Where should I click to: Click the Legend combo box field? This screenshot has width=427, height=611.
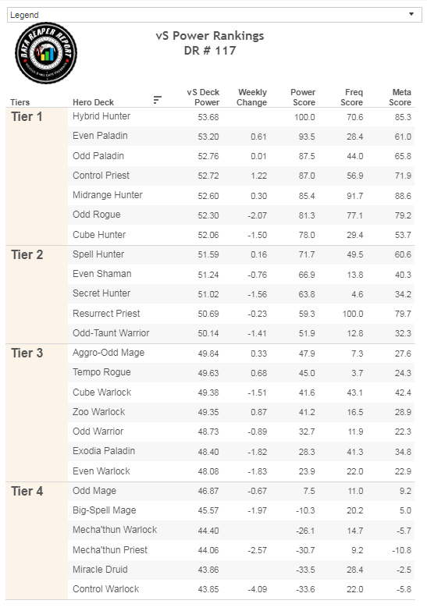click(x=214, y=15)
